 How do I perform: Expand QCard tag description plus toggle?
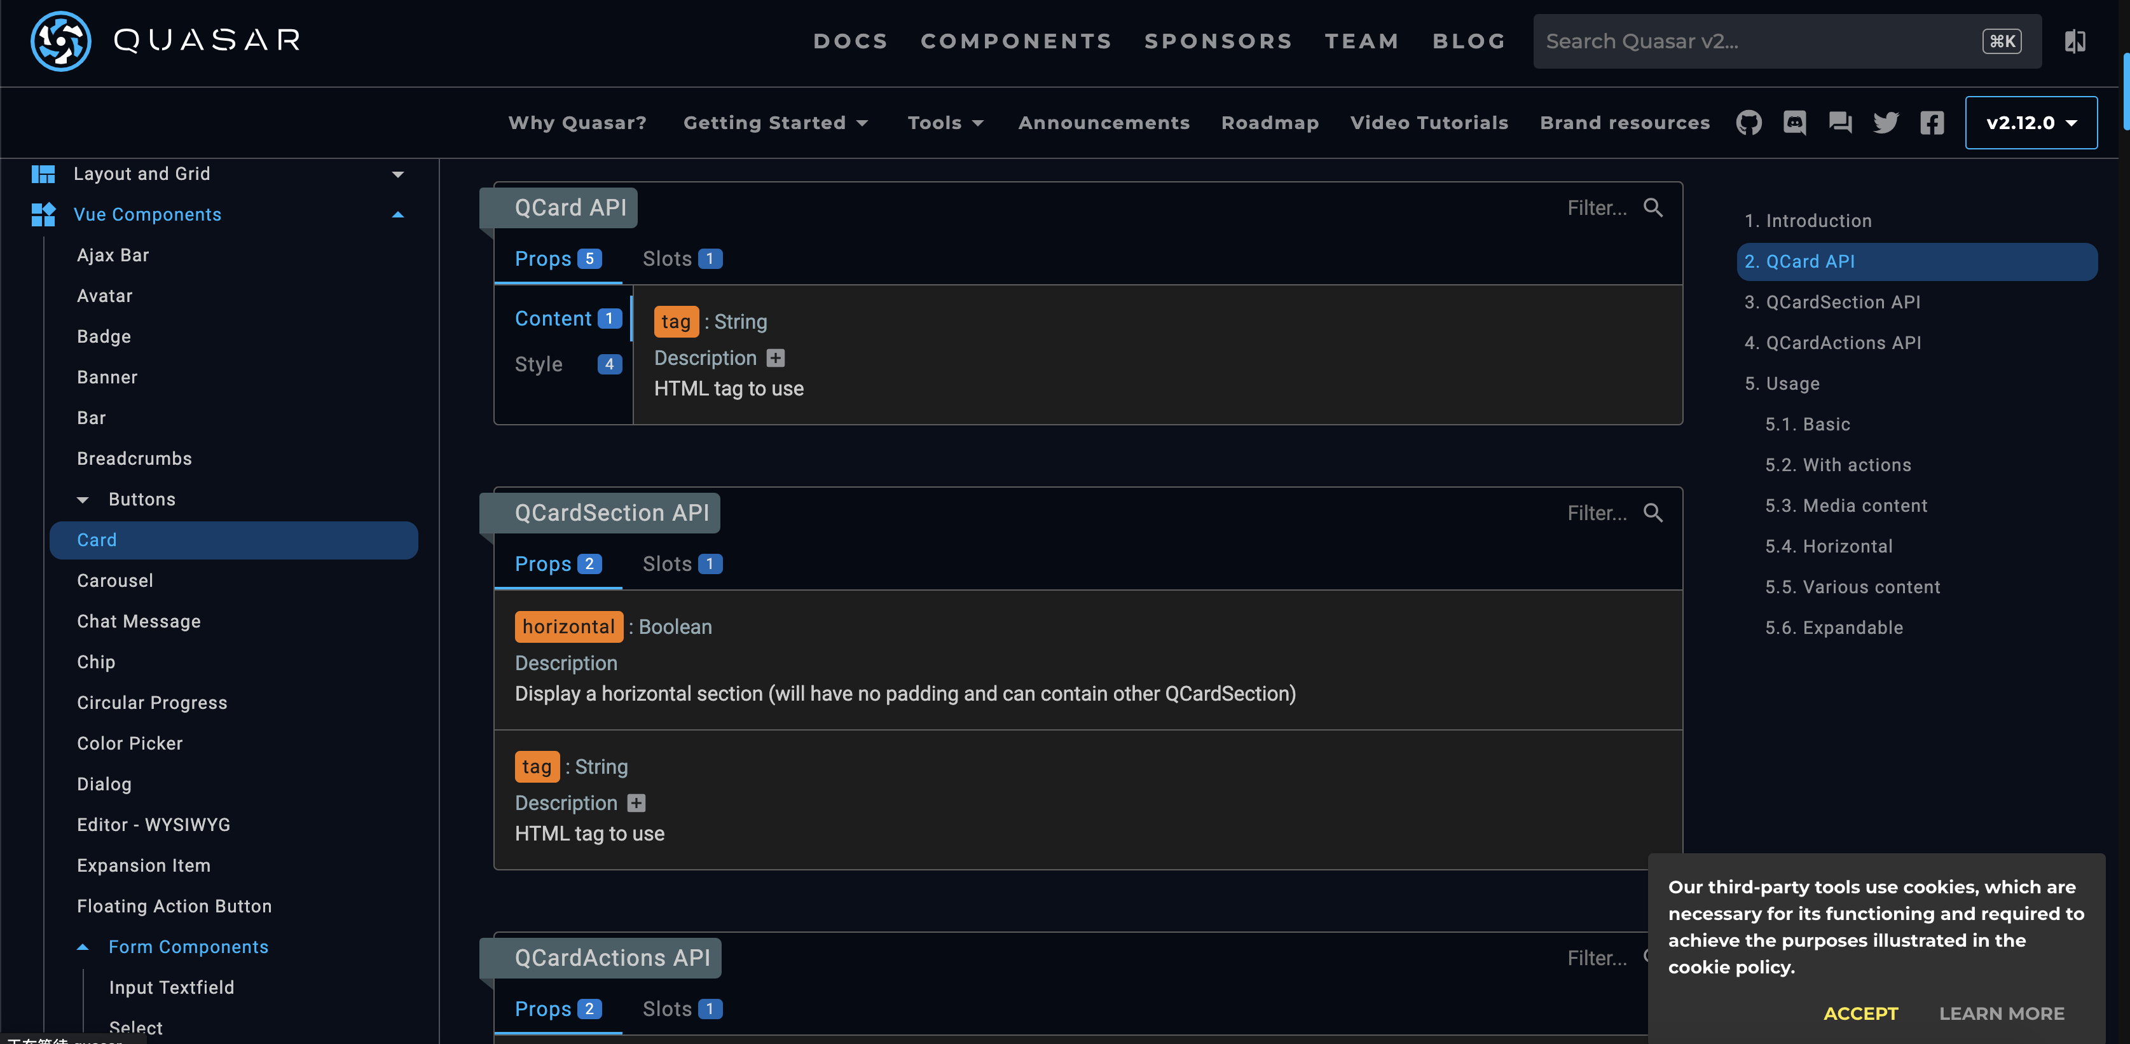pyautogui.click(x=776, y=358)
